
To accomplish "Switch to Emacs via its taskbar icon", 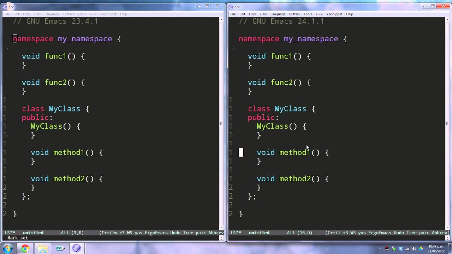I will tap(77, 249).
